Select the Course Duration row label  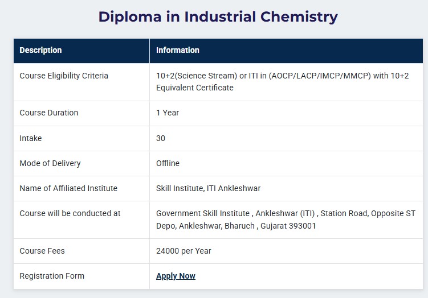click(x=49, y=113)
